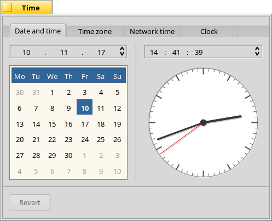This screenshot has height=221, width=272.
Task: Select the year field showing 17
Action: [101, 53]
